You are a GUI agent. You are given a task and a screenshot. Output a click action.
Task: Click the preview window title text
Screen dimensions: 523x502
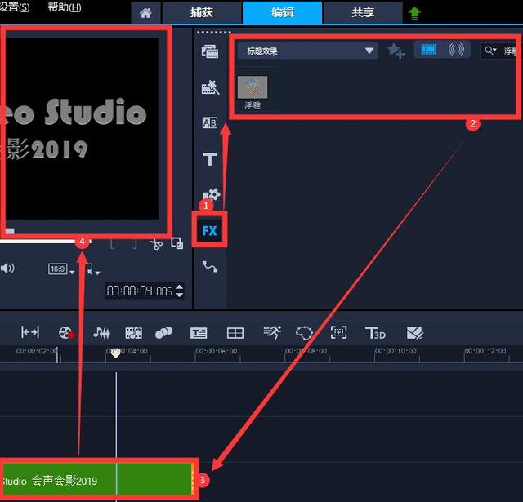click(74, 129)
